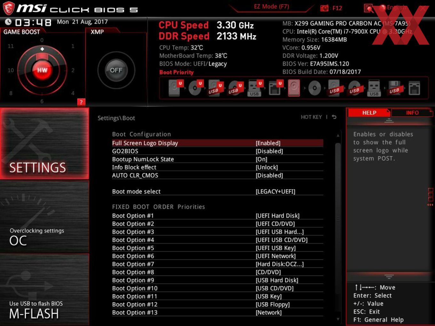Select Boot Option #11 USB Key value
Viewport: 435px width, 326px height.
tap(269, 296)
